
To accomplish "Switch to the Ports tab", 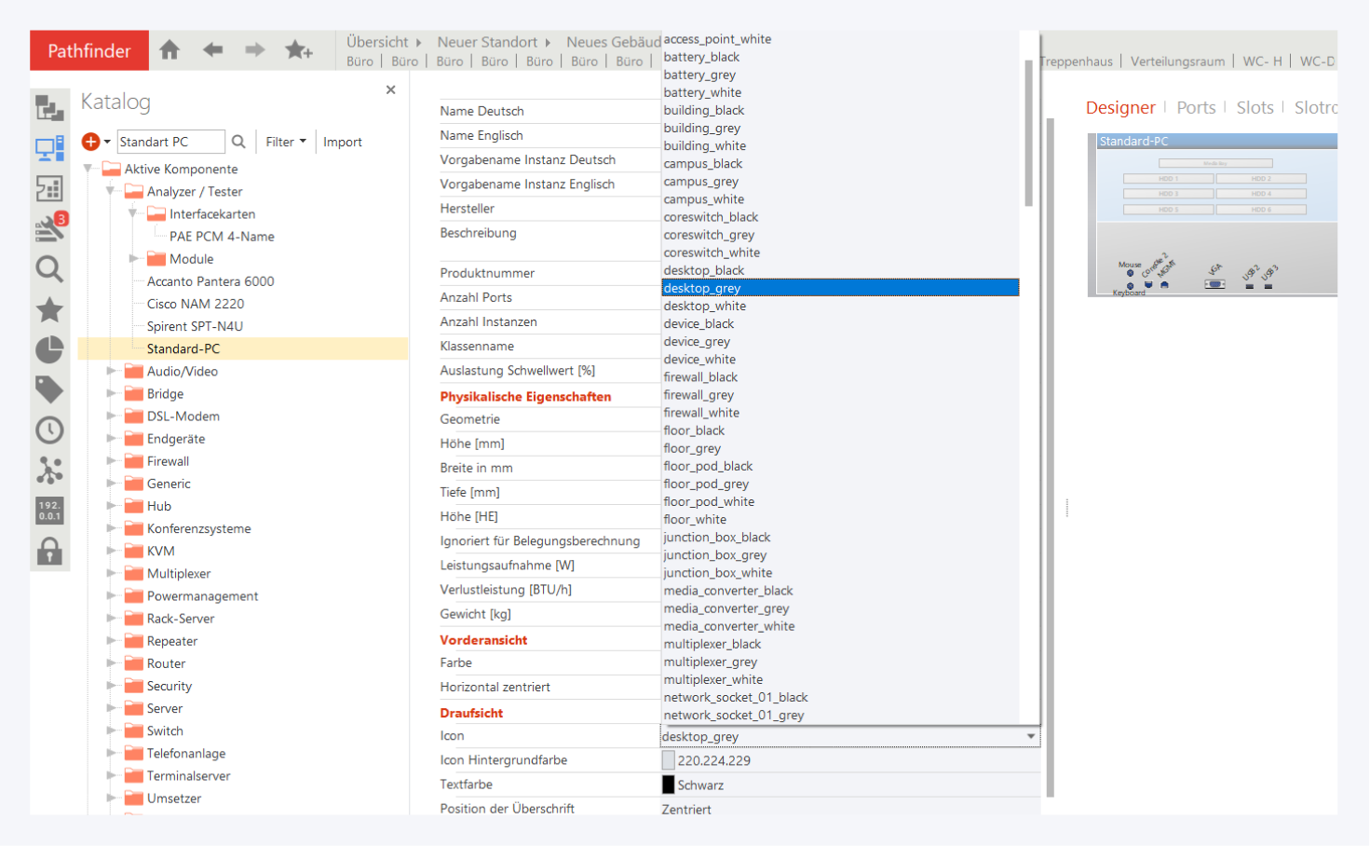I will coord(1196,108).
